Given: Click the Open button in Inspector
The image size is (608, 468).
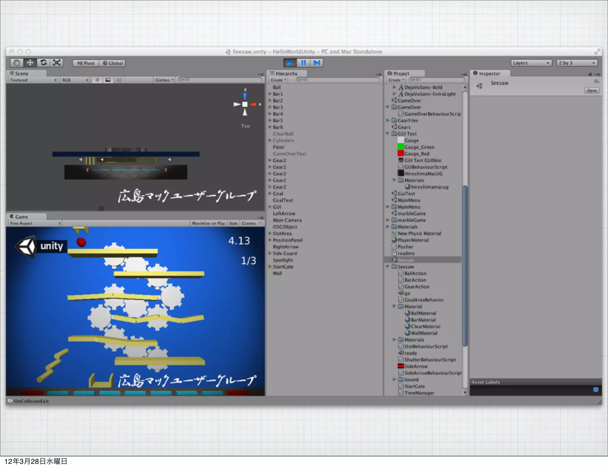Looking at the screenshot, I should [591, 91].
